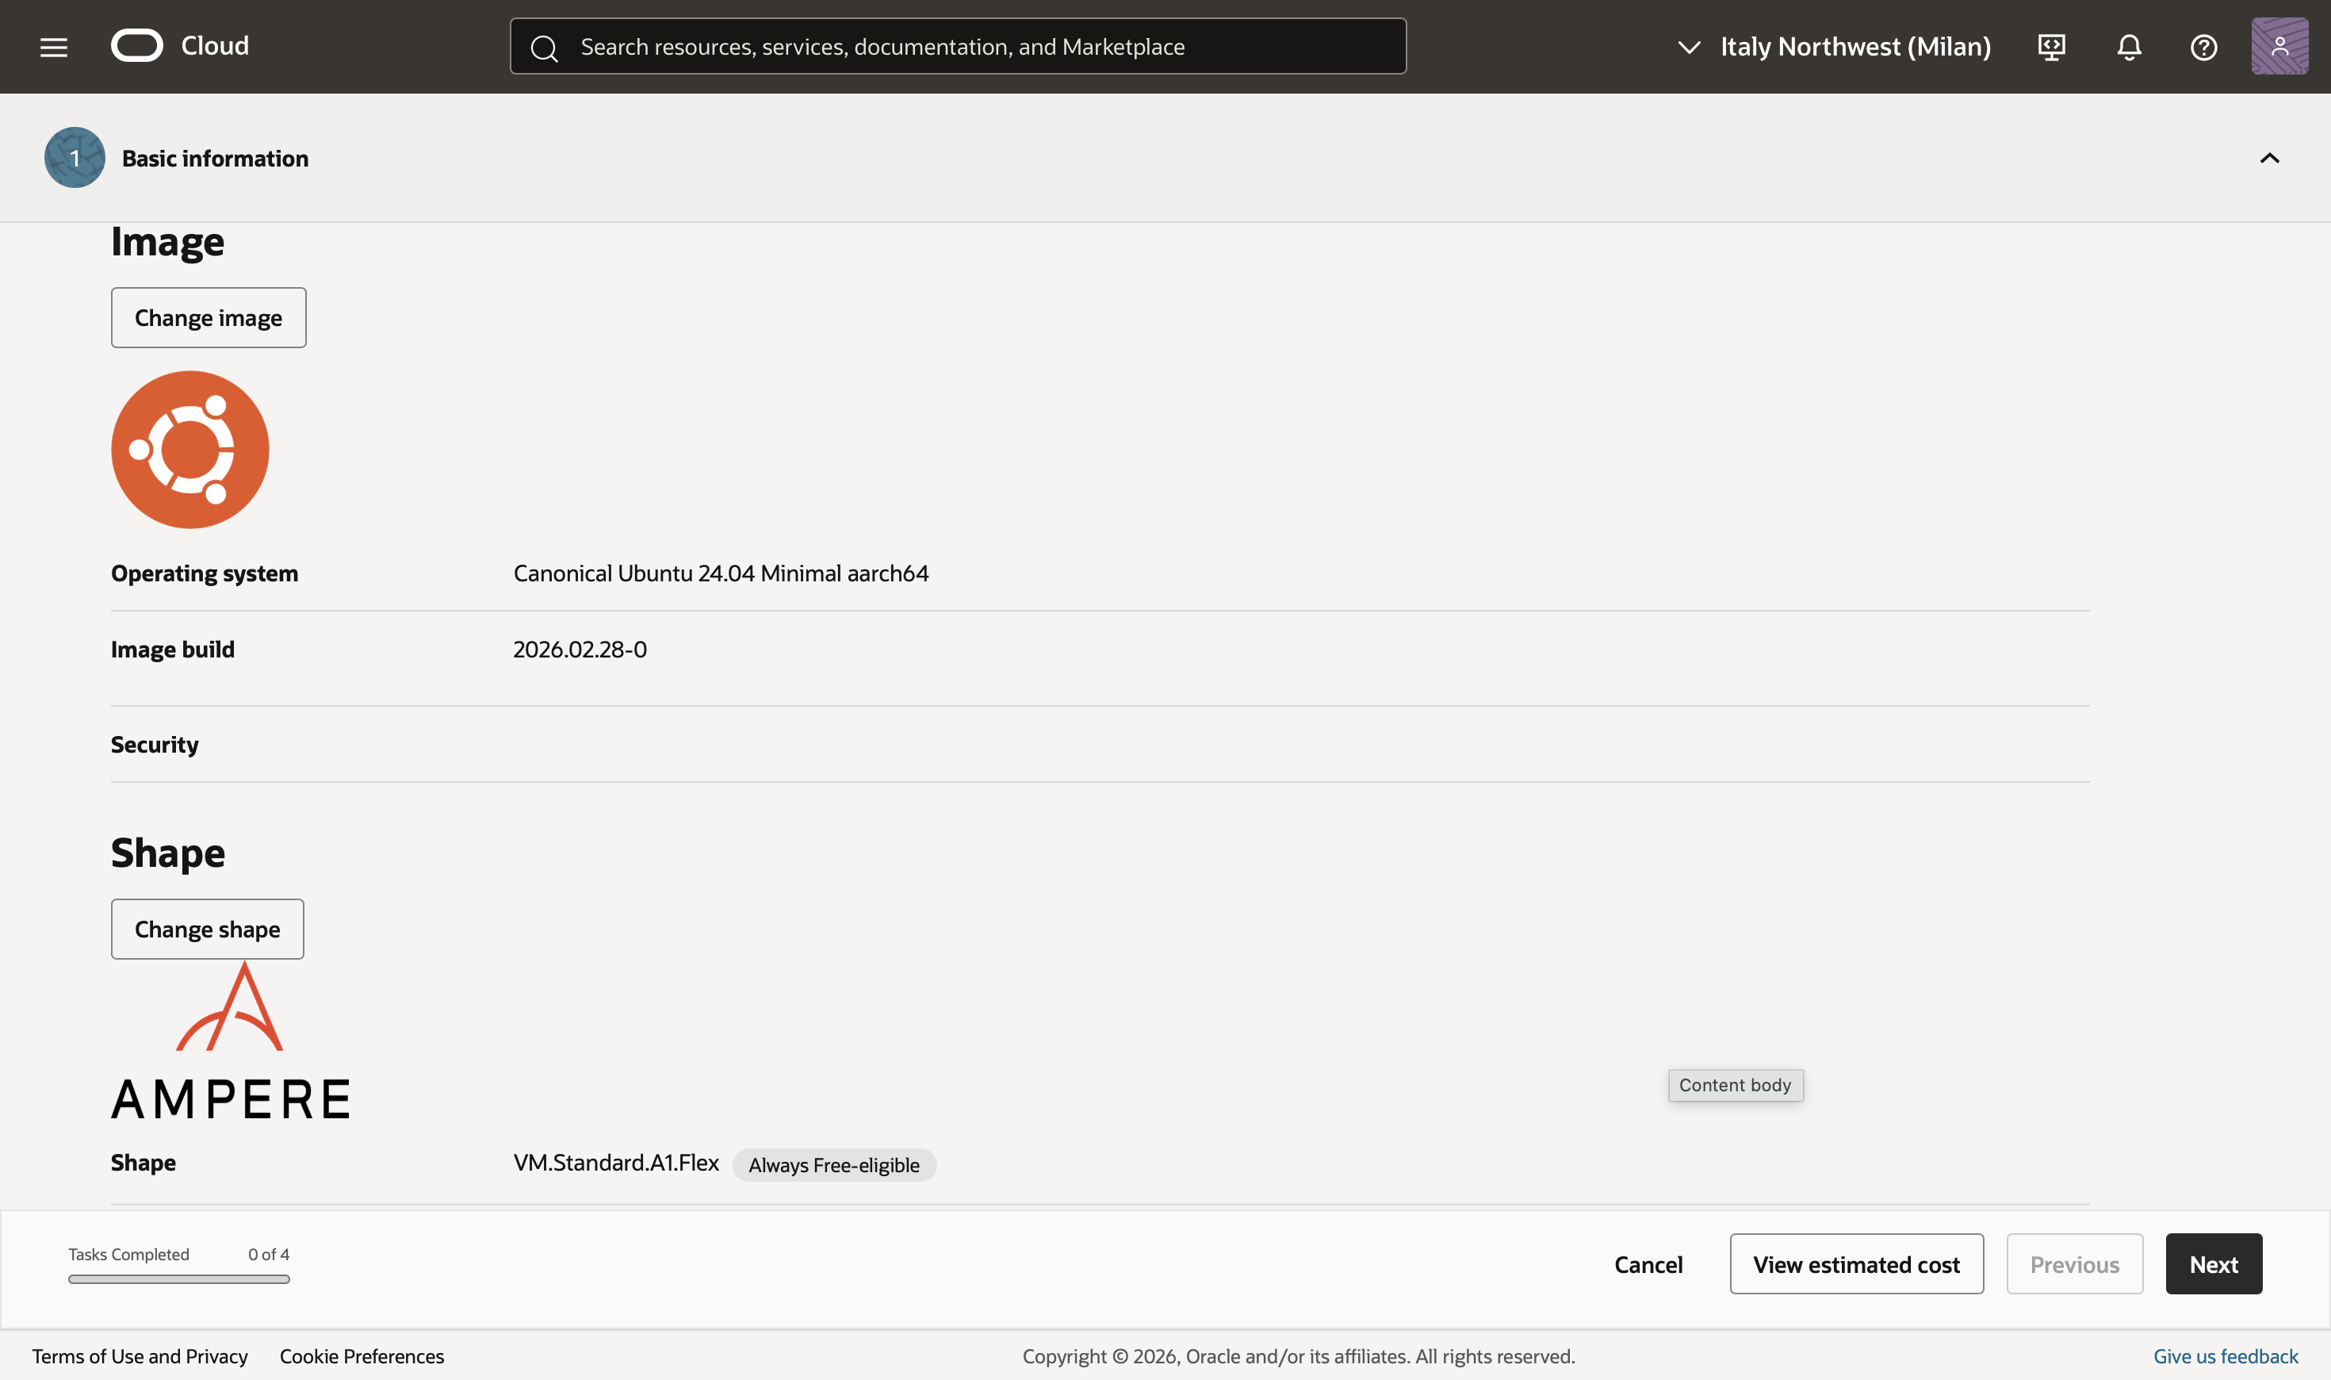Expand the Italy Northwest (Milan) region dropdown
Image resolution: width=2331 pixels, height=1380 pixels.
click(1833, 47)
